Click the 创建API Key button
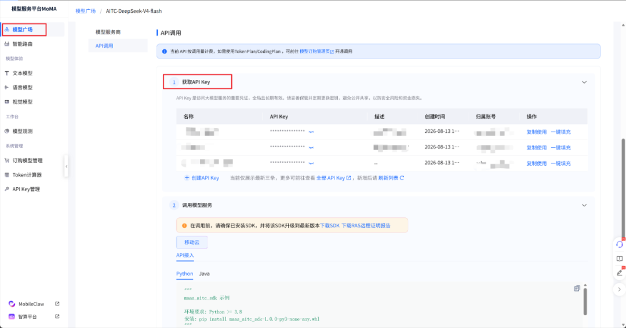 point(202,178)
